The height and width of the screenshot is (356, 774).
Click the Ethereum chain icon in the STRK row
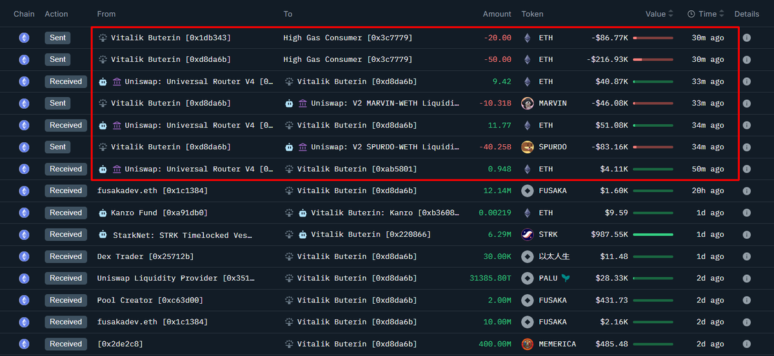point(24,234)
